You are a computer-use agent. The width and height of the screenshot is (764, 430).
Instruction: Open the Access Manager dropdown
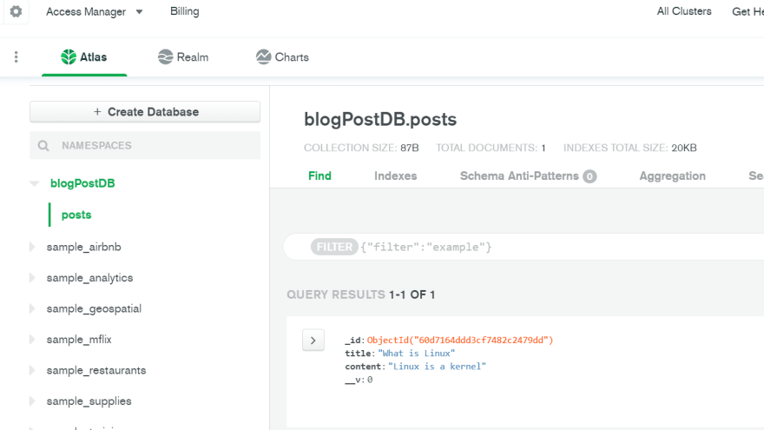tap(95, 11)
